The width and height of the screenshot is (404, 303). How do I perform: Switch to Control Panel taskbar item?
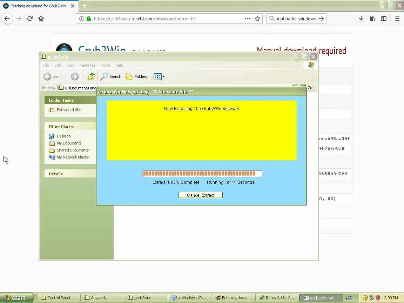click(x=59, y=298)
